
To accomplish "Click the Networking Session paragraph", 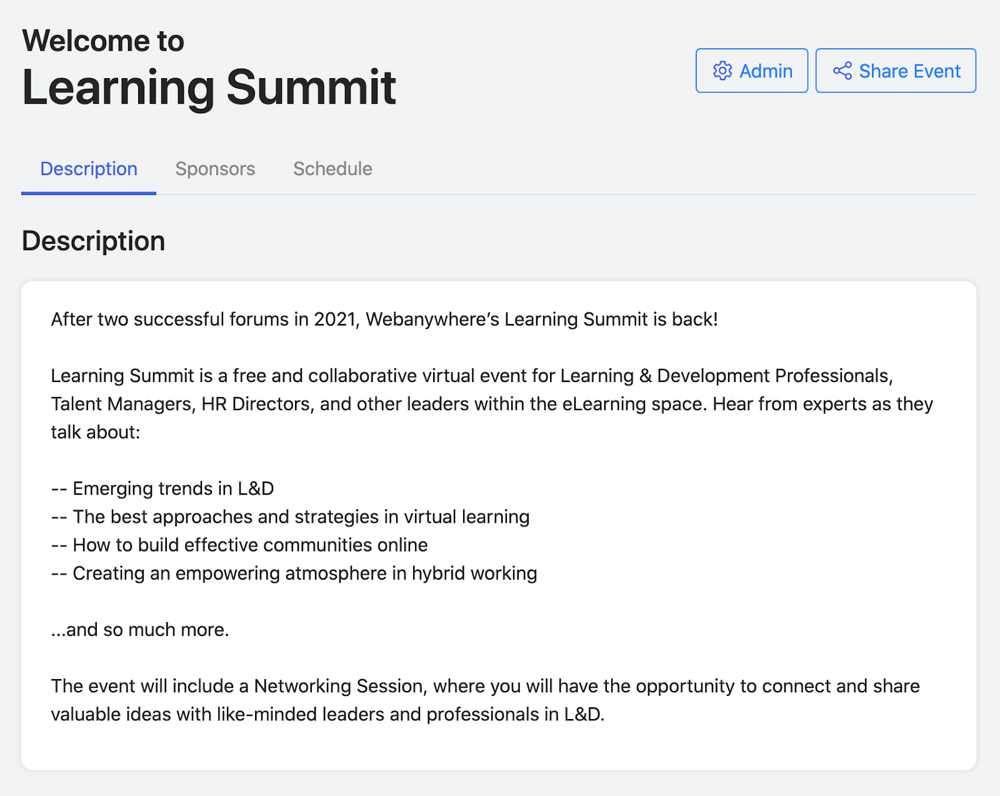I will coord(485,700).
